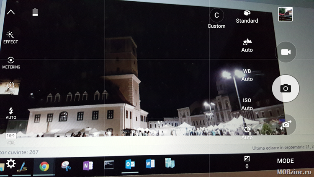Tap the camera shutter button

pyautogui.click(x=286, y=88)
